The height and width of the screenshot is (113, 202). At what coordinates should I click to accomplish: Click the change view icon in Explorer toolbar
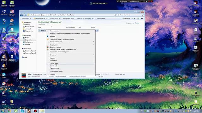[132, 19]
